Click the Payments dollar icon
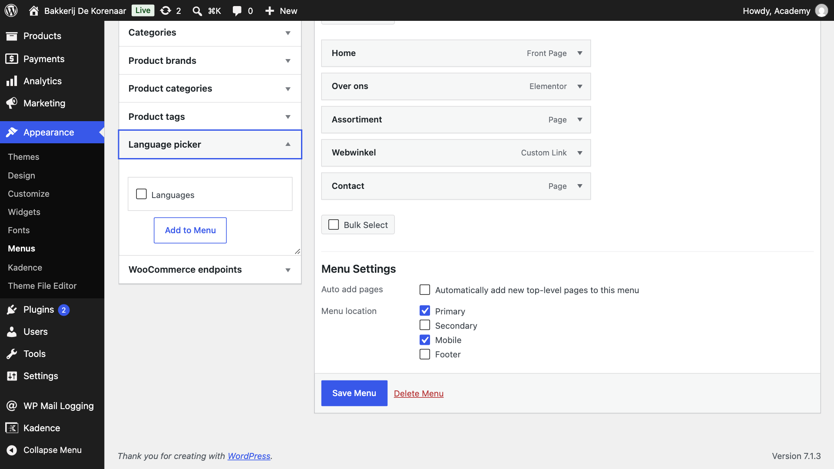 pyautogui.click(x=12, y=59)
